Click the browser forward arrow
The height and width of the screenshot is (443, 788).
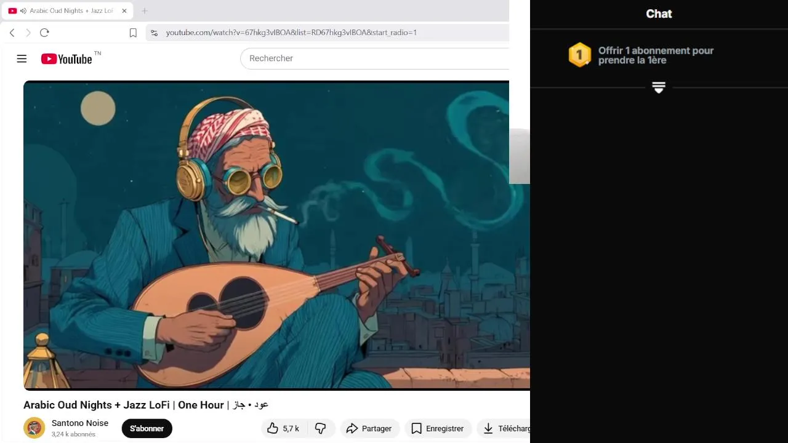point(28,33)
